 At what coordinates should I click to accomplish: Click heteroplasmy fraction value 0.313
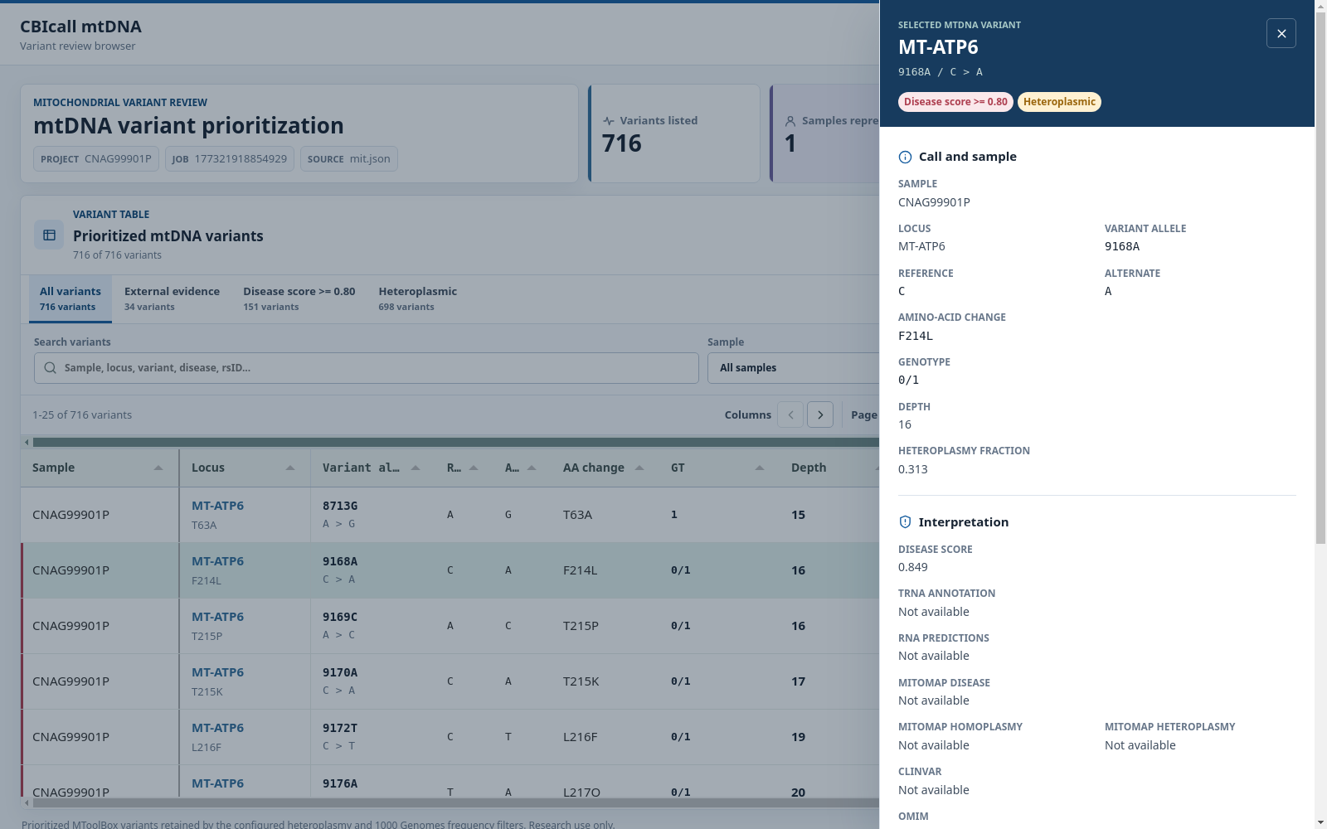912,469
